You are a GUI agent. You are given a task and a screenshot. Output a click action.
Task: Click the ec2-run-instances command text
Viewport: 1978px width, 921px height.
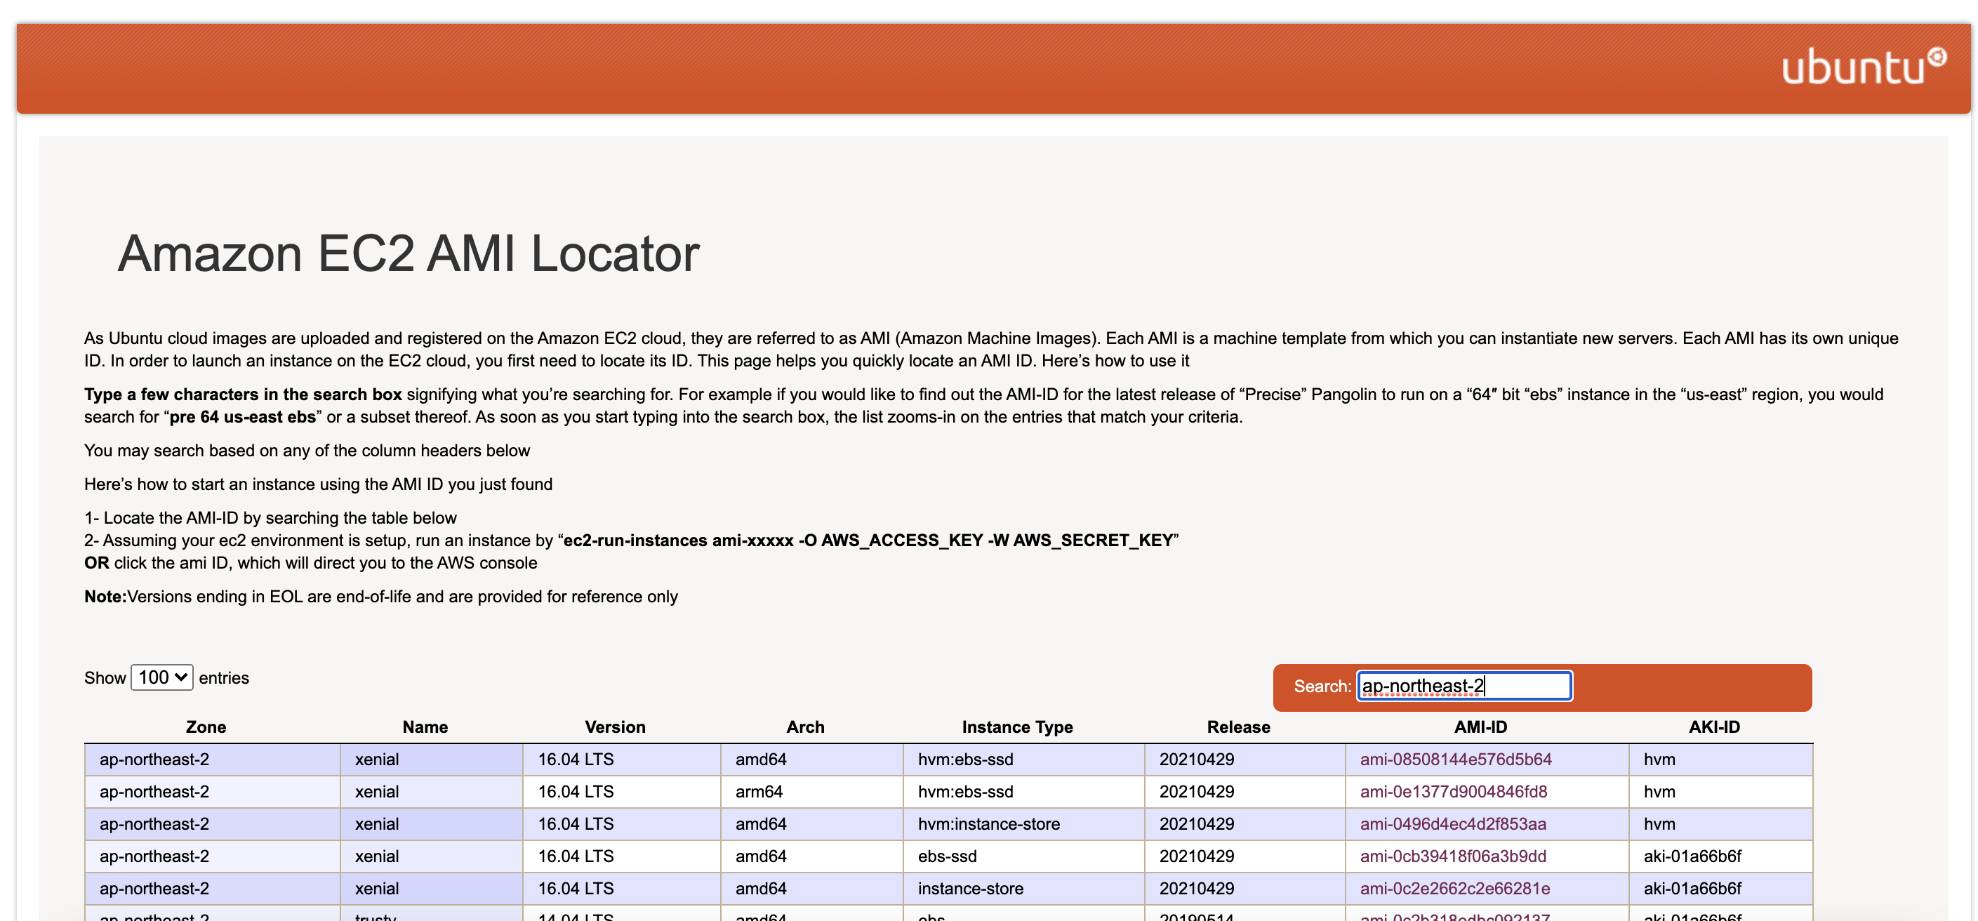[868, 540]
